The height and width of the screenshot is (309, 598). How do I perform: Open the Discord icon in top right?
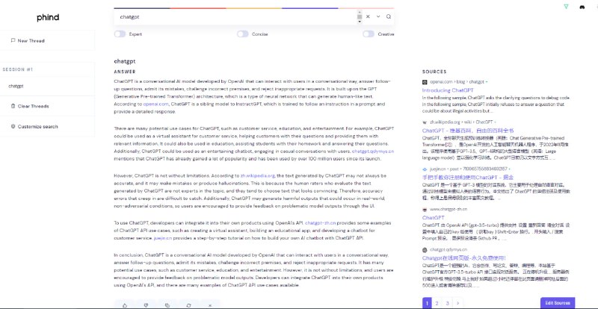click(x=583, y=7)
